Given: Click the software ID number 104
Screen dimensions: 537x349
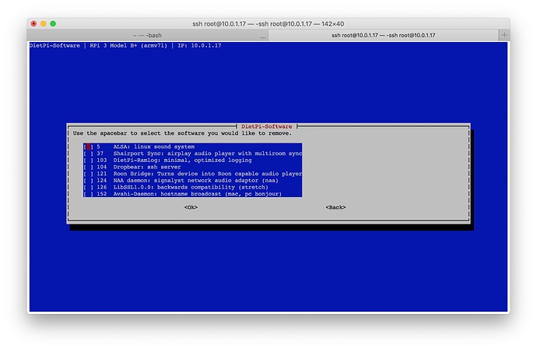Looking at the screenshot, I should click(x=102, y=167).
